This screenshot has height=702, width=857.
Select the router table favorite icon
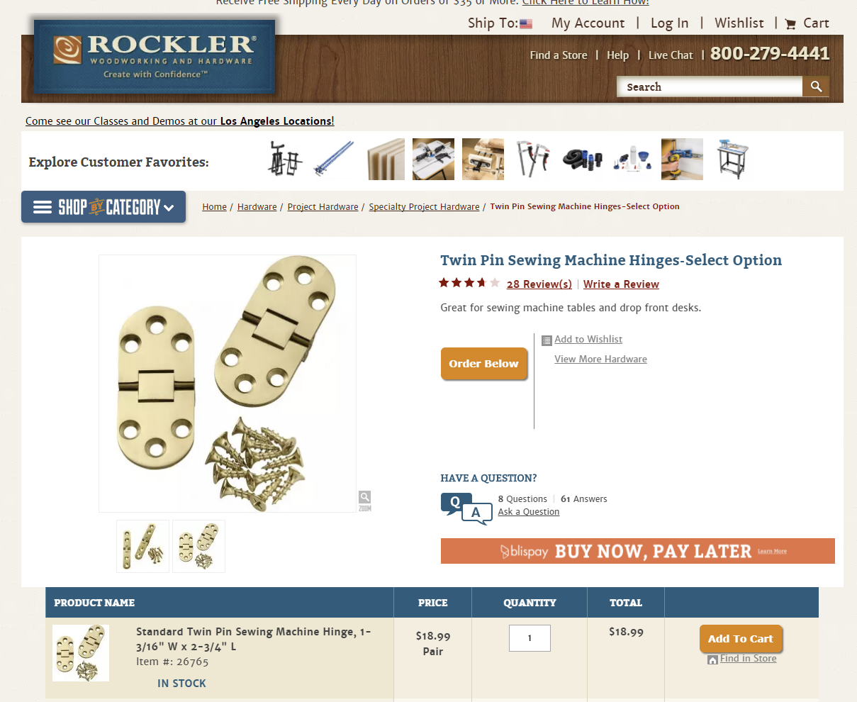734,159
